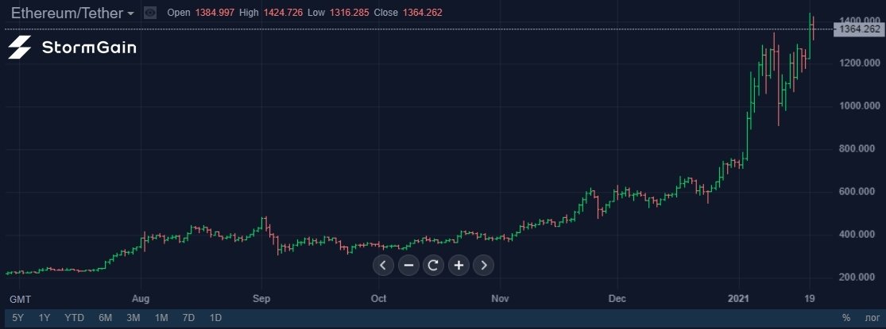Screen dimensions: 886x329
Task: Click the 2021 date axis label
Action: tap(738, 299)
